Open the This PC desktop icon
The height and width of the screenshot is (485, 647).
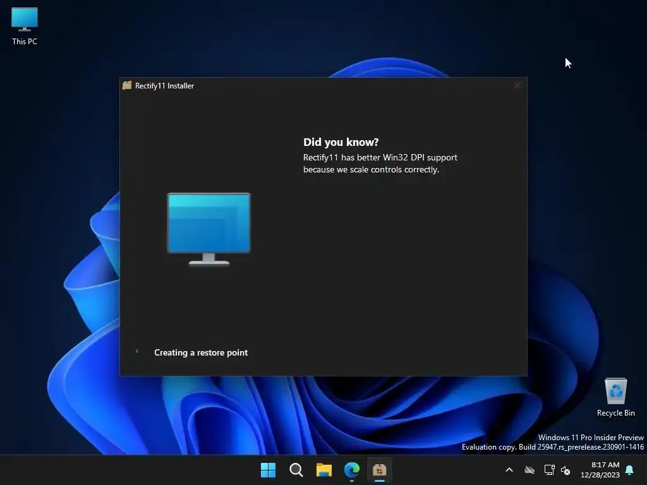point(25,27)
